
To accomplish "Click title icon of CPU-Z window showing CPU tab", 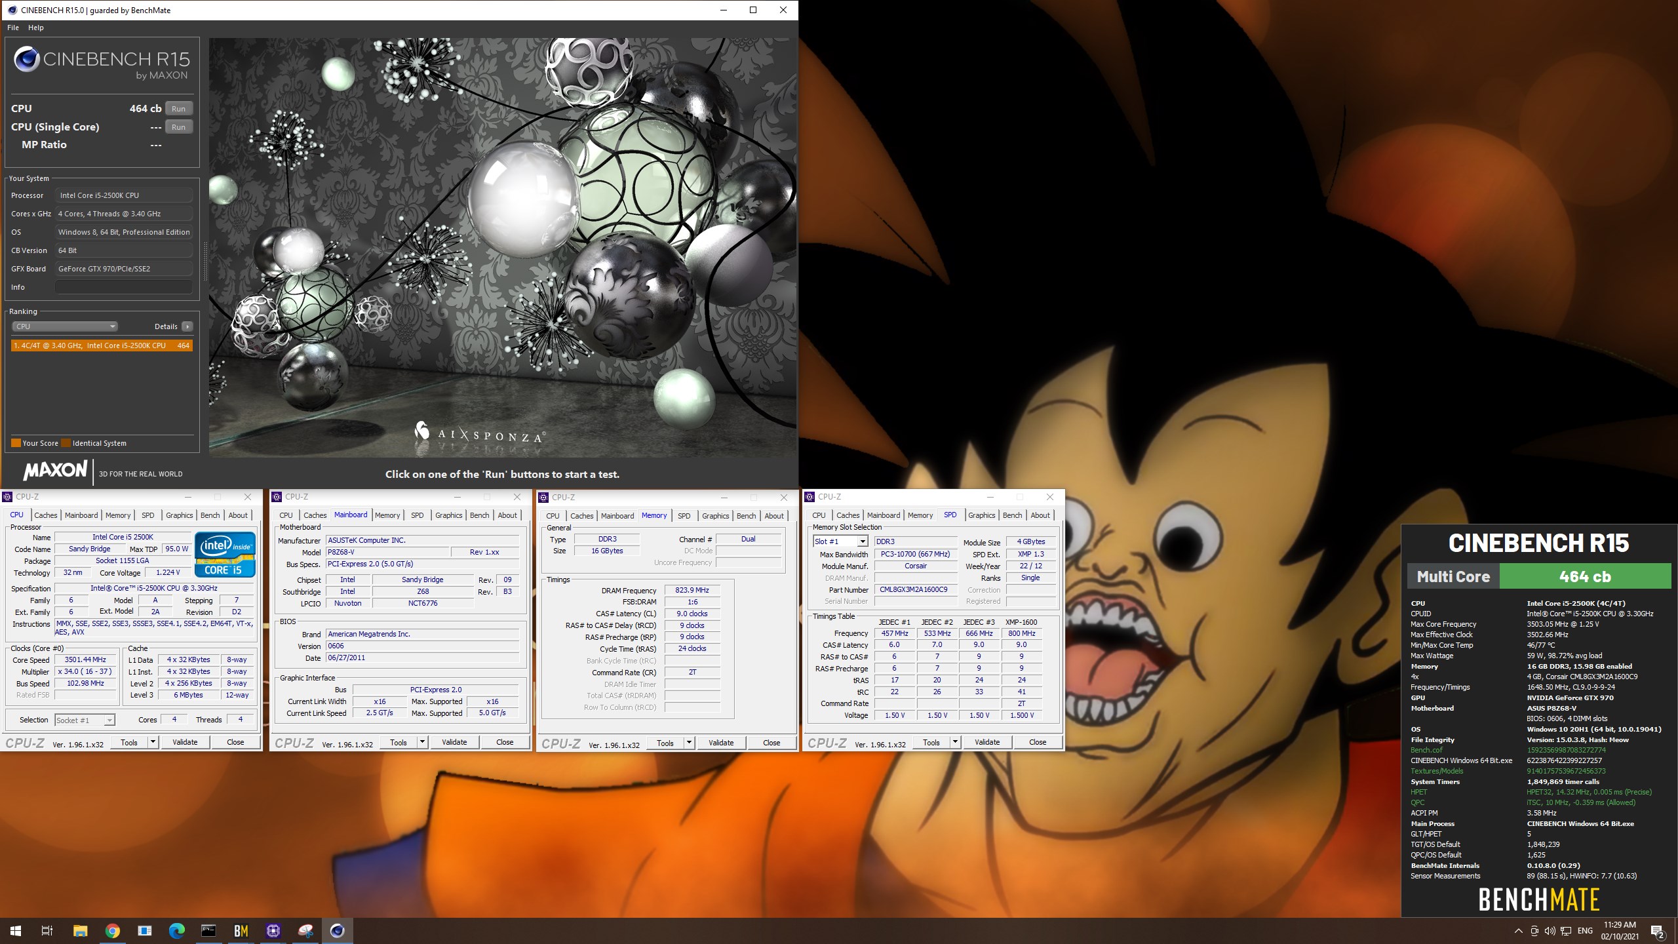I will click(x=7, y=497).
